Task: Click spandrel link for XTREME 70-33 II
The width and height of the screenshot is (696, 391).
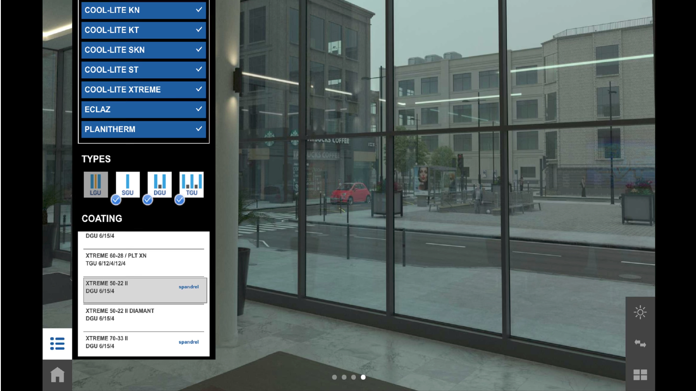Action: tap(188, 342)
